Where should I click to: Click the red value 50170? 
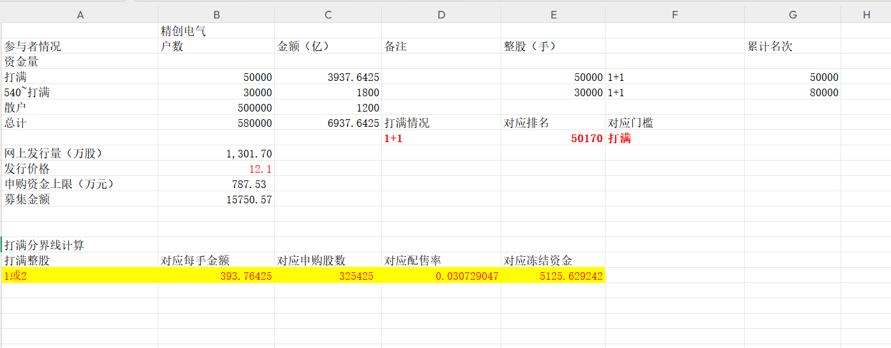553,138
